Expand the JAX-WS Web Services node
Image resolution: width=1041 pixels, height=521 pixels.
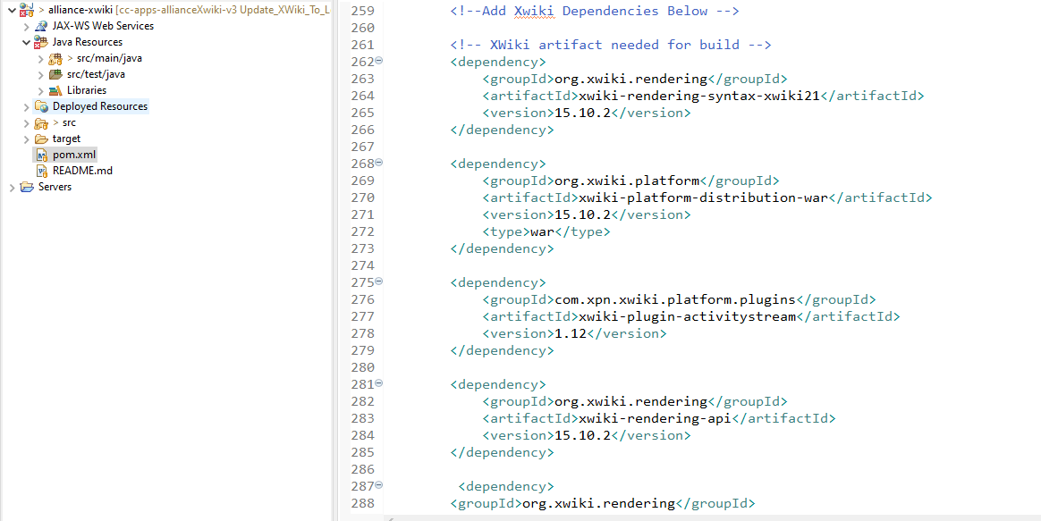tap(27, 27)
